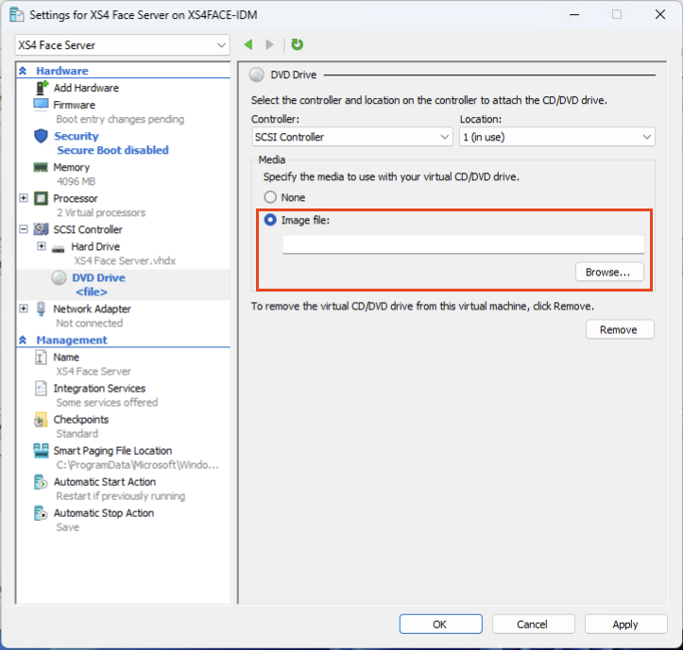Select Integration Services item
The width and height of the screenshot is (683, 650).
click(99, 388)
